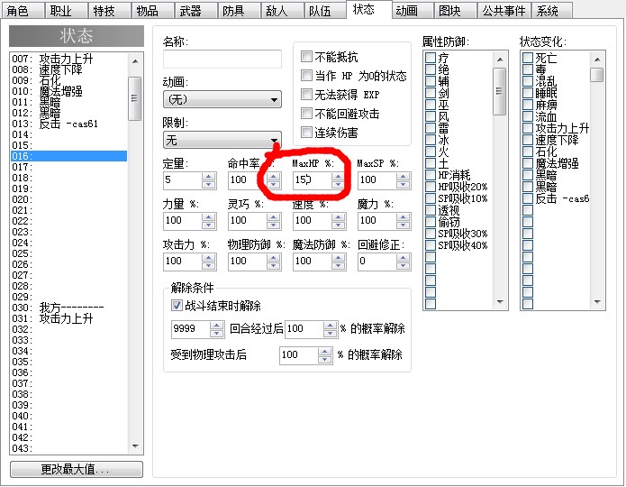The height and width of the screenshot is (487, 626).
Task: Increase 魔法防御 % with up arrow
Action: [x=338, y=258]
